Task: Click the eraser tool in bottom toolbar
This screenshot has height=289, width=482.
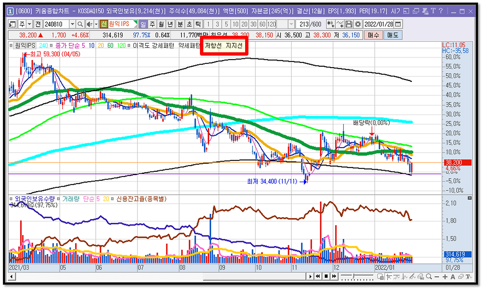Action: coord(461,277)
